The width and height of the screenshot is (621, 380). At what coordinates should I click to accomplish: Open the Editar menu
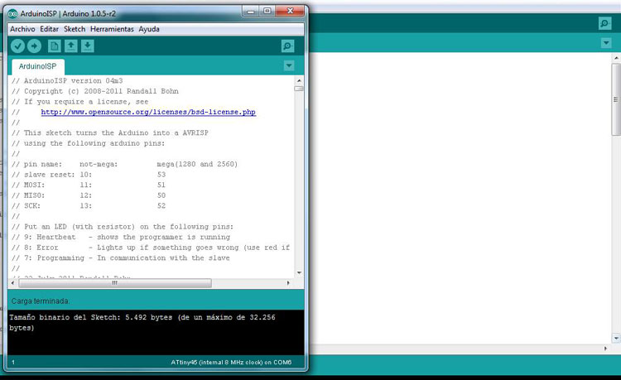[49, 29]
